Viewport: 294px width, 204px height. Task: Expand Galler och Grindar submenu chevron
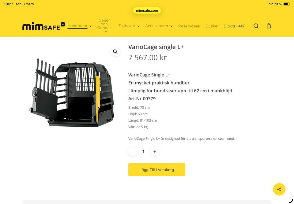coord(106,32)
